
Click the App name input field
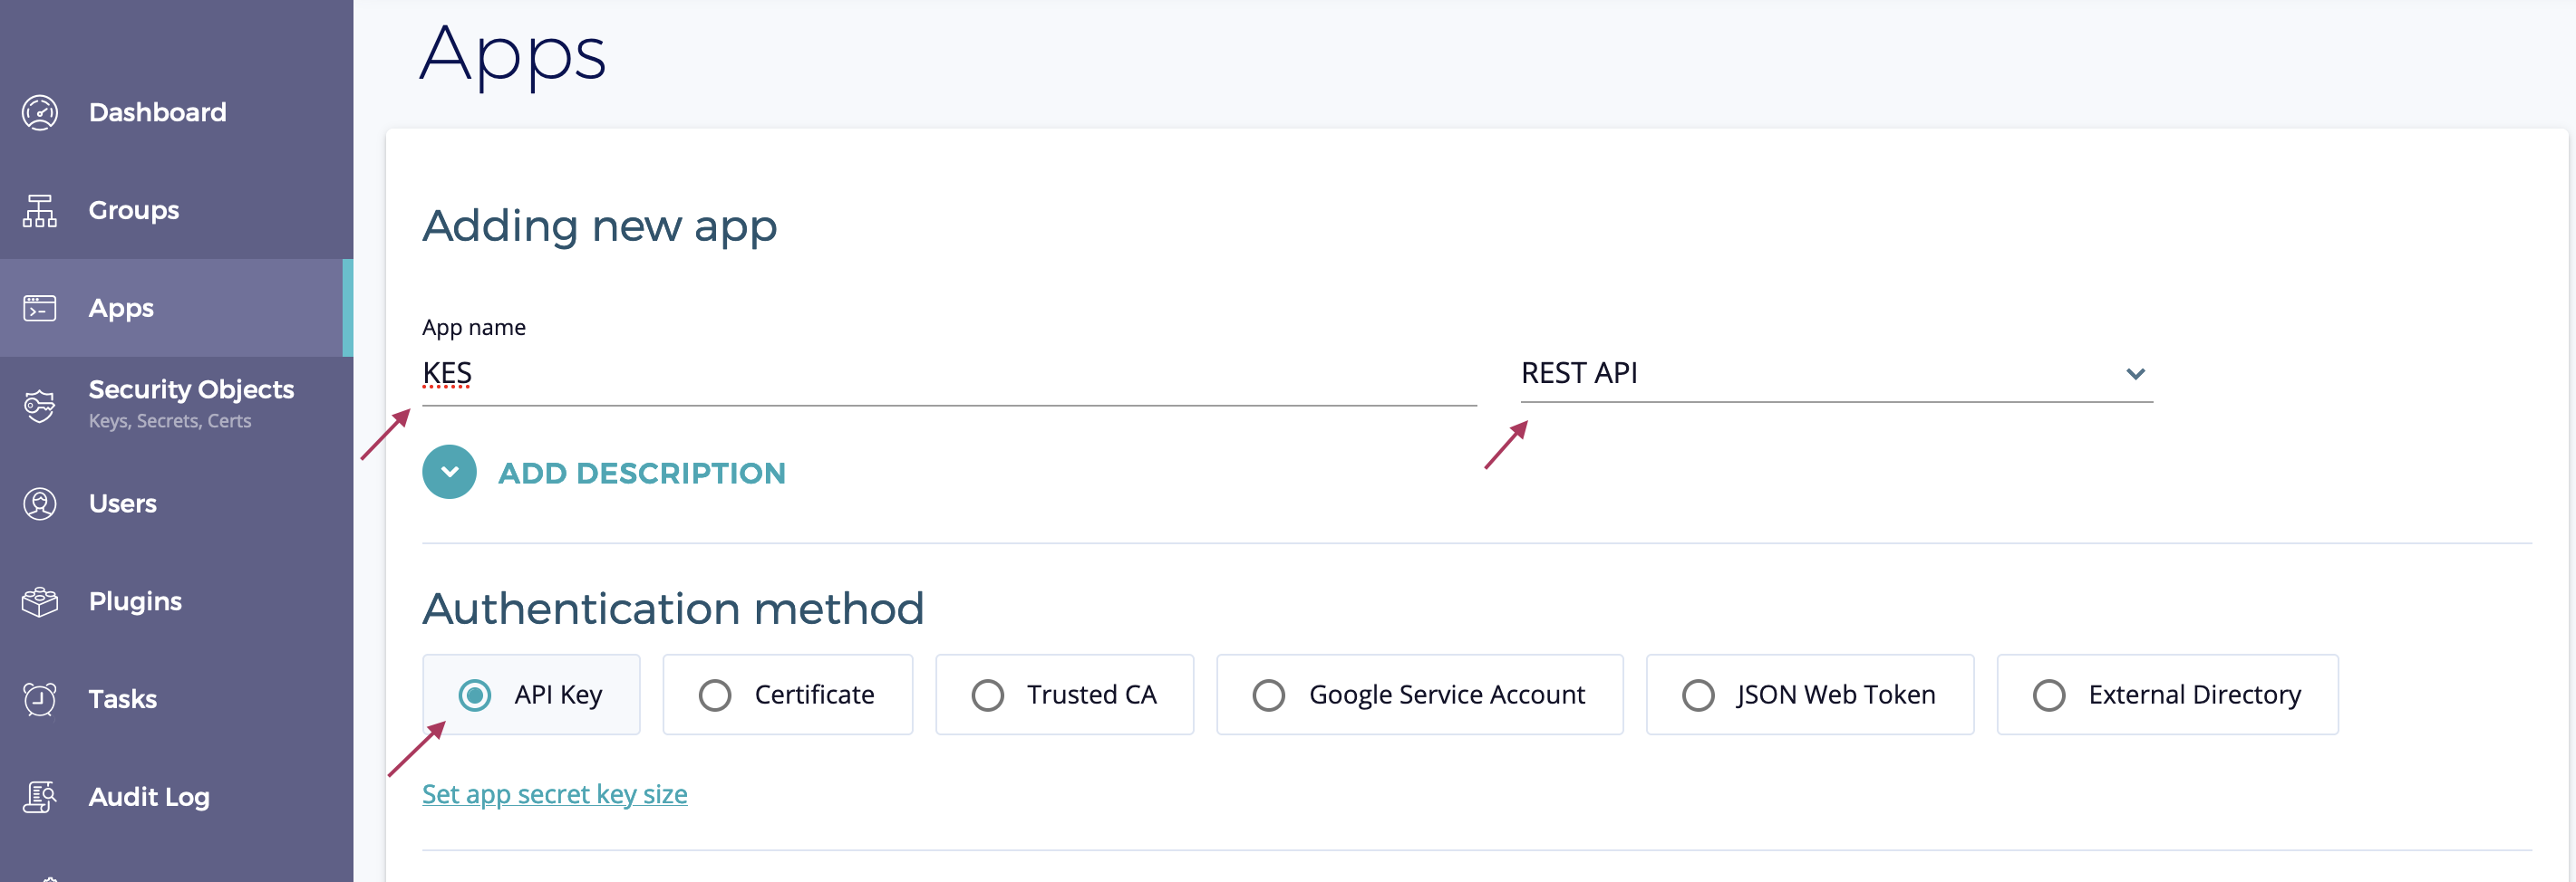click(948, 374)
